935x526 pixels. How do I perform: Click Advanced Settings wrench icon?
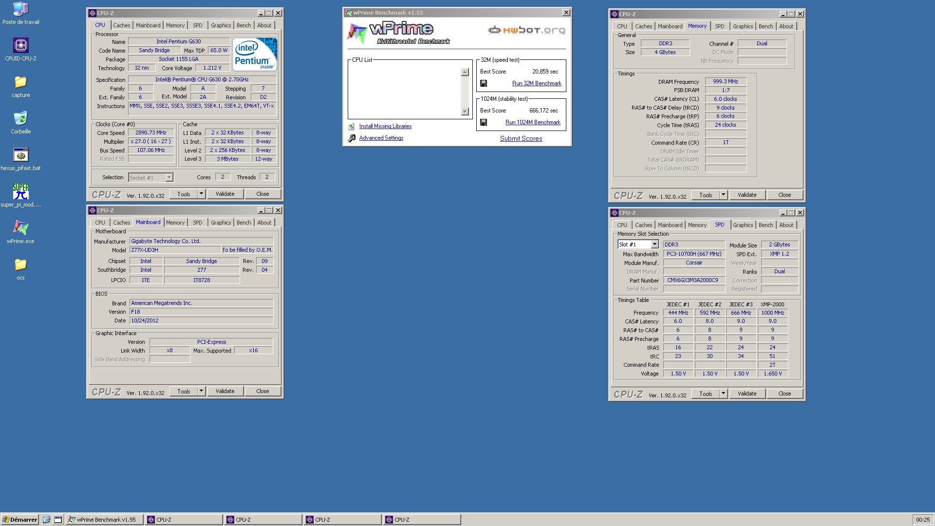tap(352, 138)
